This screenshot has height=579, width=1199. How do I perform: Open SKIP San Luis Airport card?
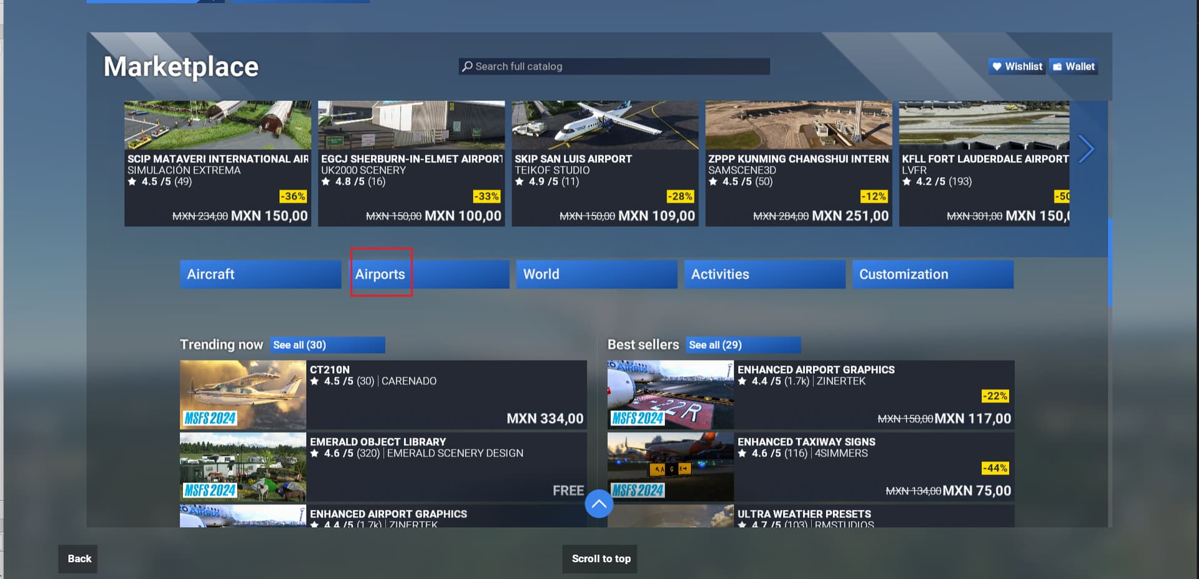(604, 163)
